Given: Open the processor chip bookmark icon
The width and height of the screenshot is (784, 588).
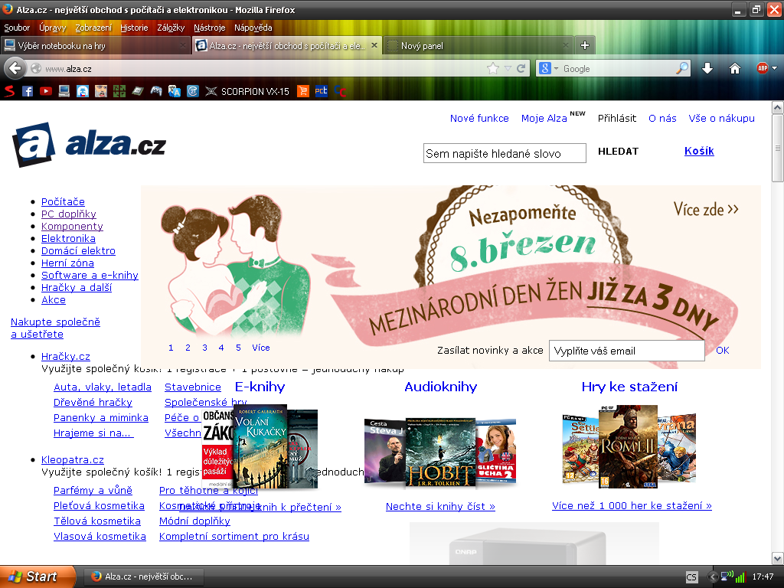Looking at the screenshot, I should [x=138, y=91].
